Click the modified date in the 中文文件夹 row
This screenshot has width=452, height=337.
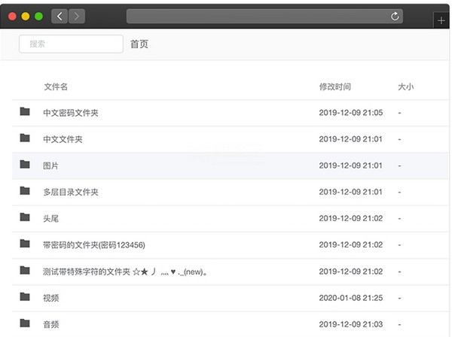point(351,139)
